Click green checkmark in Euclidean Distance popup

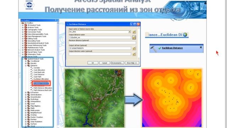pos(160,48)
